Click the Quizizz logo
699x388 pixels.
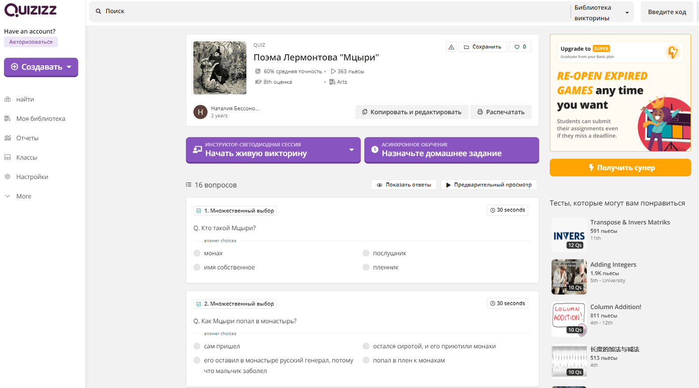click(30, 10)
